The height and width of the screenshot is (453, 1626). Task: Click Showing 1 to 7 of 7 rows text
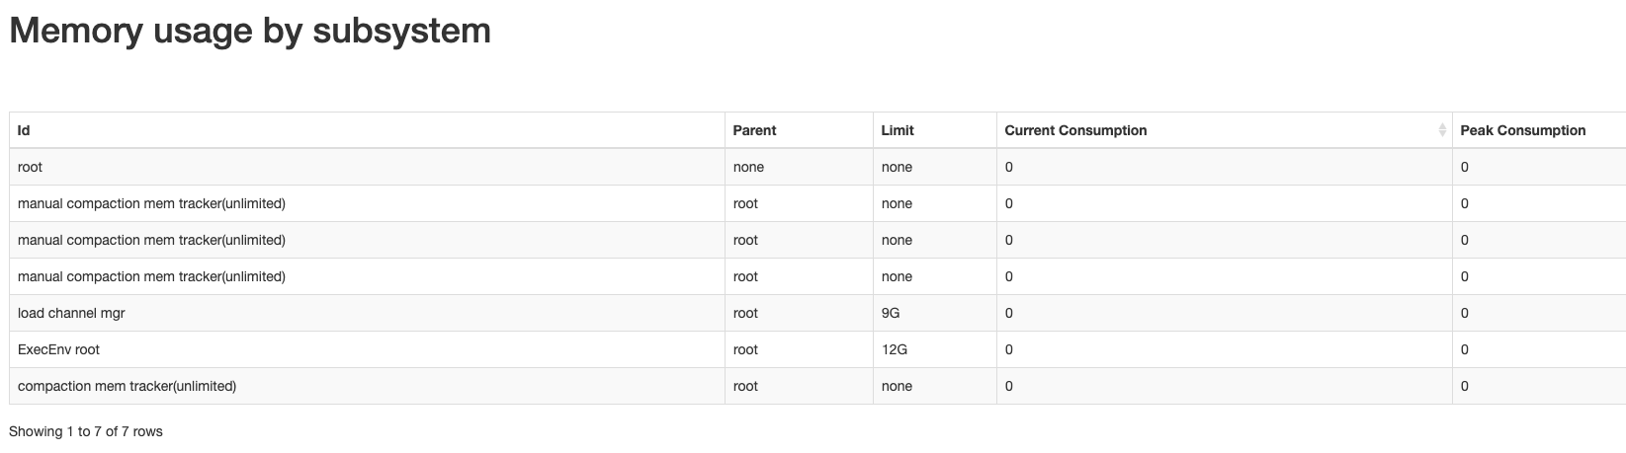pyautogui.click(x=86, y=431)
